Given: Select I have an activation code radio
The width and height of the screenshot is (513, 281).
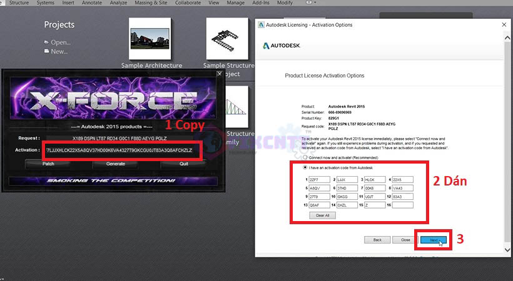Looking at the screenshot, I should point(305,167).
